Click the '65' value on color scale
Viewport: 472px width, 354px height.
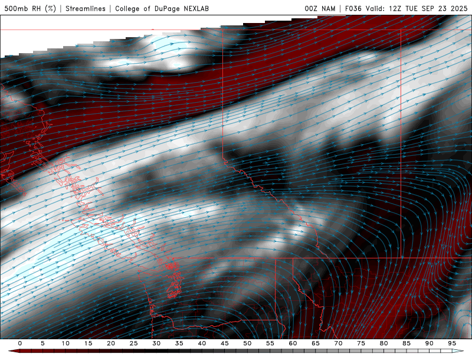point(316,343)
